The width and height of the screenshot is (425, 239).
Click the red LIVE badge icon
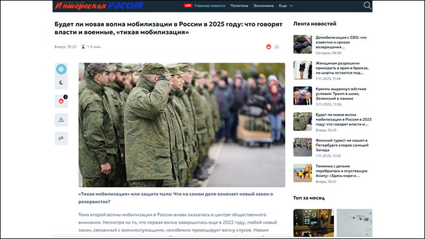188,5
